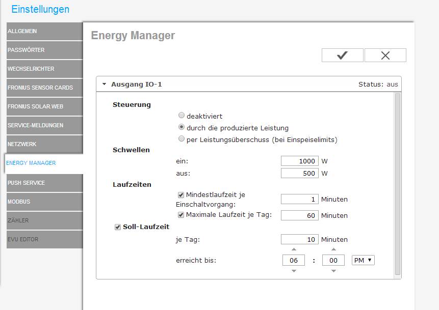The height and width of the screenshot is (310, 439).
Task: Open the Service-Meldungen tab
Action: [45, 125]
